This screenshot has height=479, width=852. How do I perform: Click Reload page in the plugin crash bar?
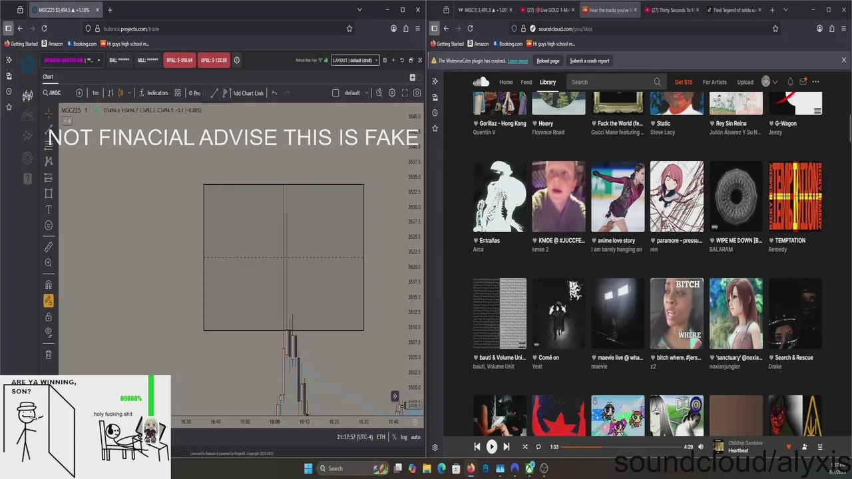548,61
